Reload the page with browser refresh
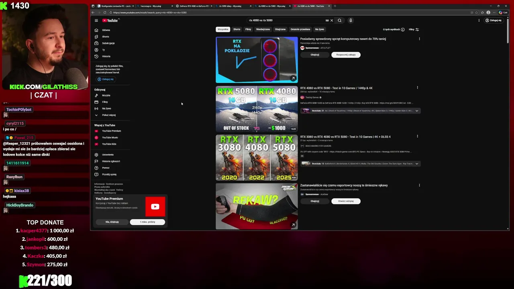 point(105,12)
